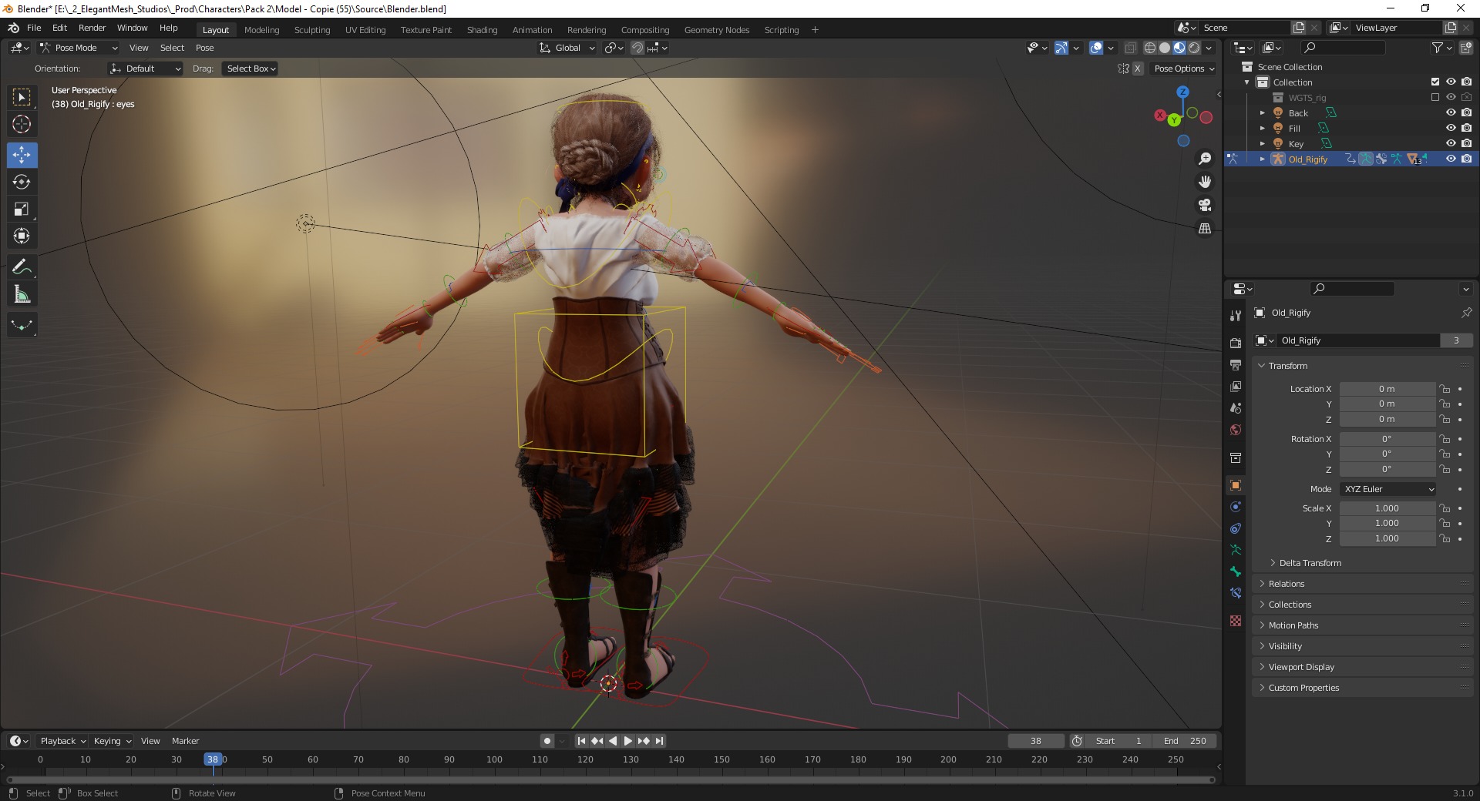Switch perspective/orthographic grid icon

(x=1205, y=228)
